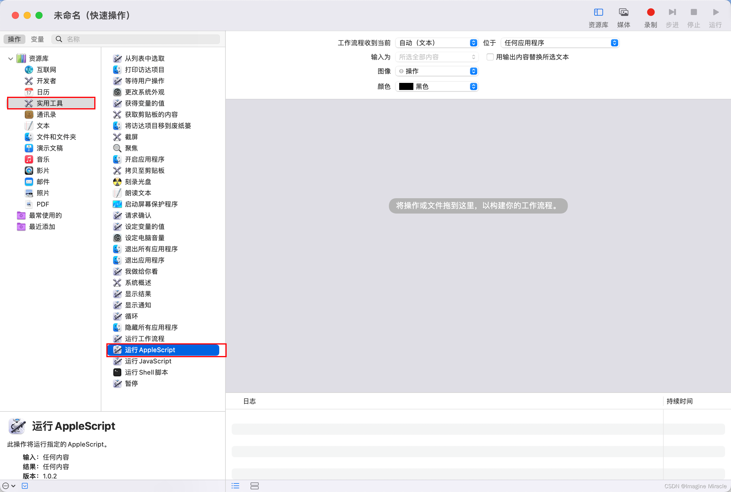Select the 操作 tab
Screen dimensions: 731x492
[x=14, y=39]
